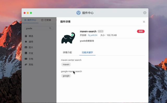Click the yellow minimize window button

28,13
